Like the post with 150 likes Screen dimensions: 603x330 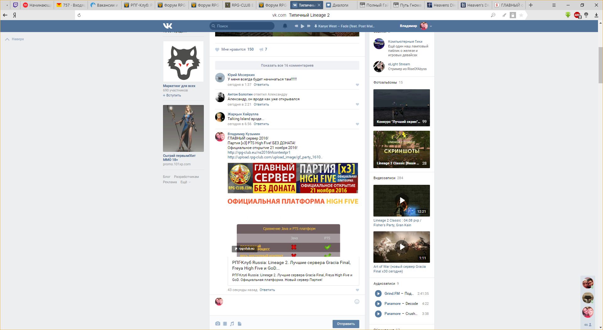point(234,49)
